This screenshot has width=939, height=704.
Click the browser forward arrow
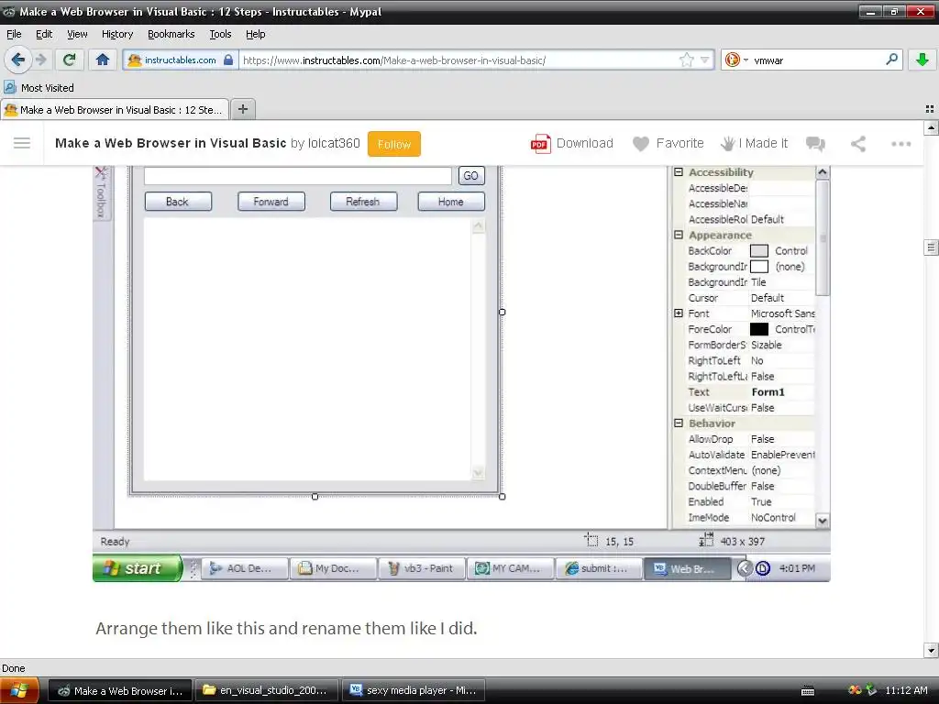(41, 60)
